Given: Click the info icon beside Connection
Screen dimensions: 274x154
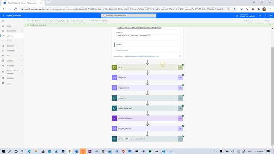Looking at the screenshot, I should 180,56.
